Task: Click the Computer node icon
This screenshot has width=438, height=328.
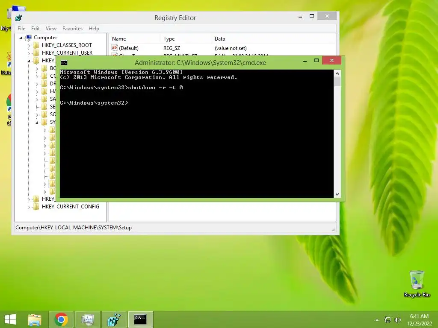Action: 28,38
